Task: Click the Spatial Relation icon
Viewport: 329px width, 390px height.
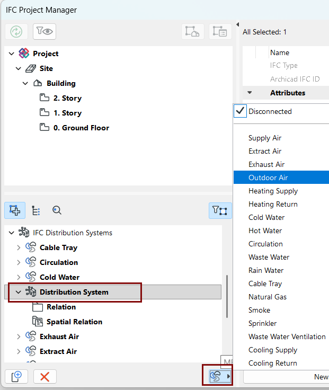Action: (x=38, y=321)
